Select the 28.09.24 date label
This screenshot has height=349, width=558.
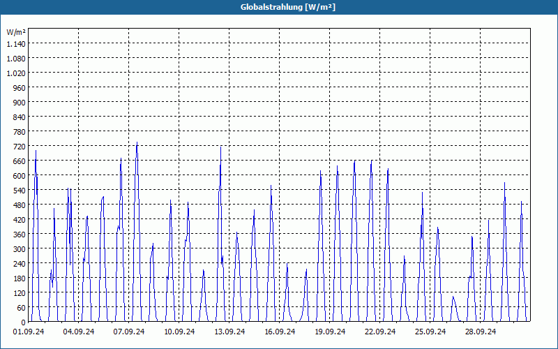[x=480, y=332]
